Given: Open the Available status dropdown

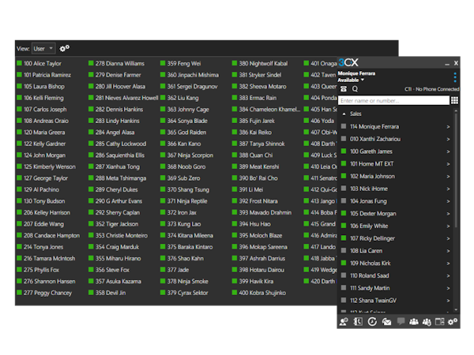Looking at the screenshot, I should click(x=351, y=80).
